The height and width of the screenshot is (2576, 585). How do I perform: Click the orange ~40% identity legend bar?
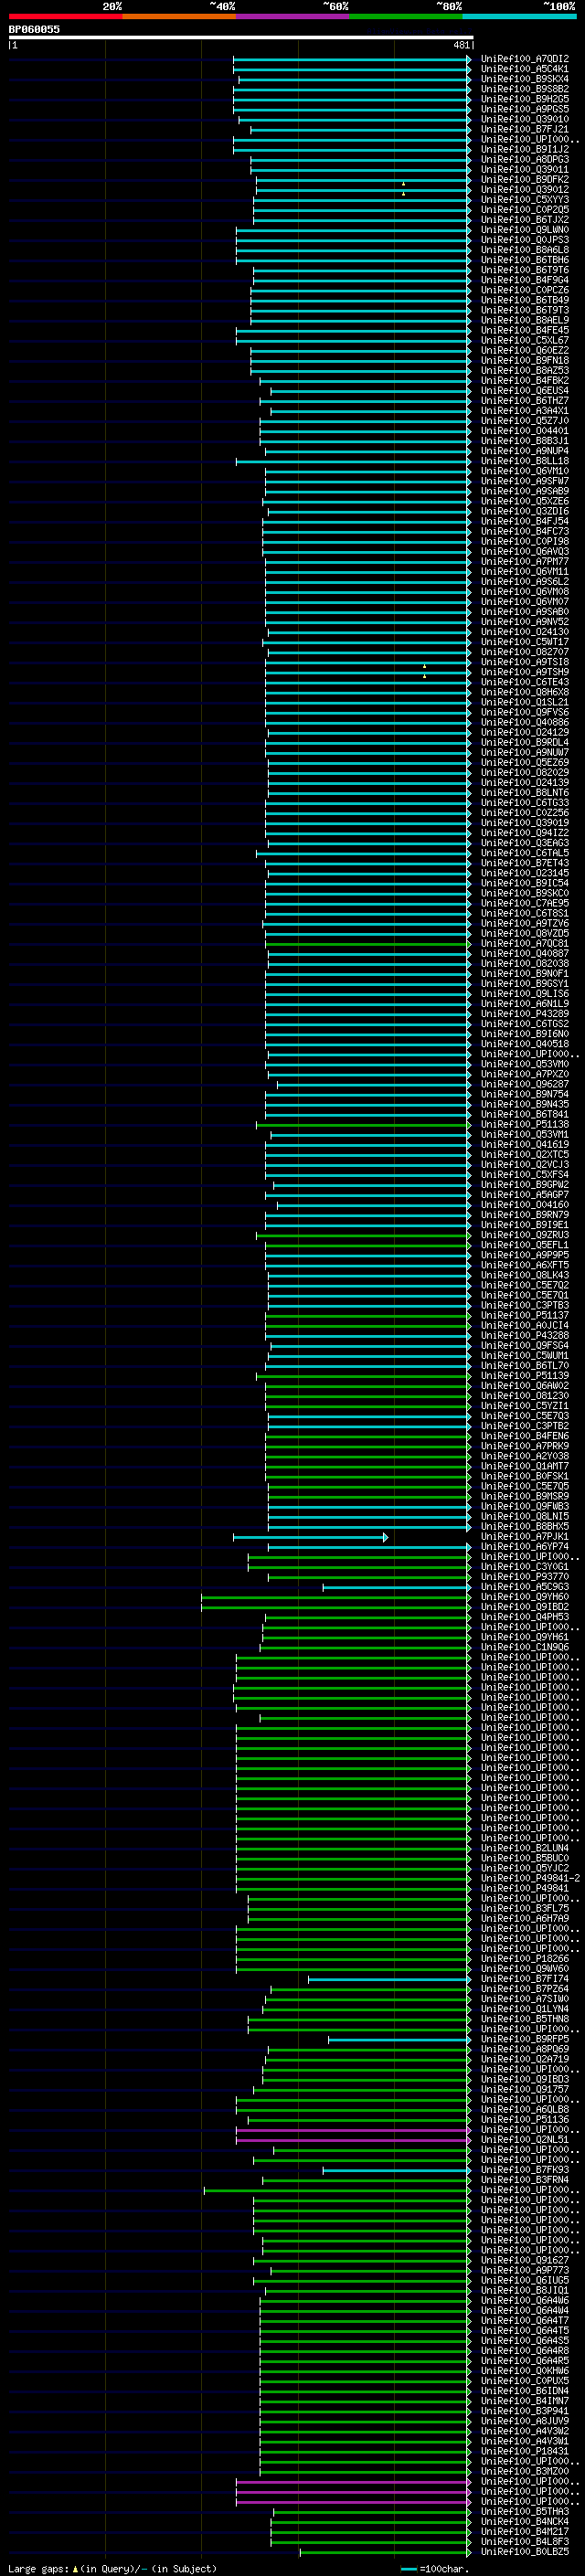click(x=179, y=16)
